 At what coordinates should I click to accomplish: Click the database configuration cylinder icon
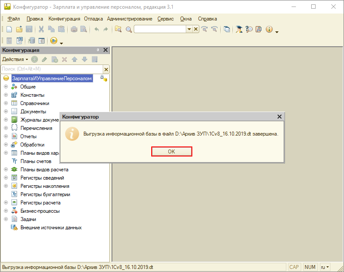click(31, 41)
